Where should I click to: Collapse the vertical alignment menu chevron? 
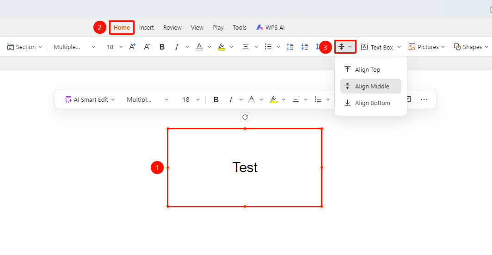pos(350,47)
